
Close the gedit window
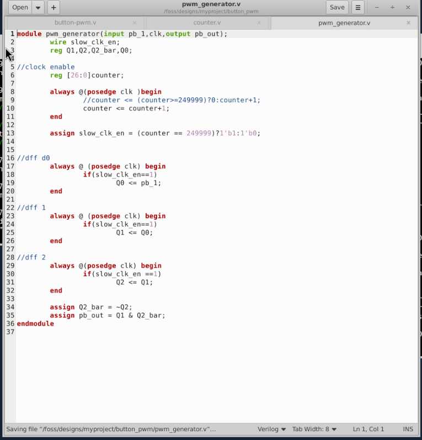pyautogui.click(x=408, y=7)
